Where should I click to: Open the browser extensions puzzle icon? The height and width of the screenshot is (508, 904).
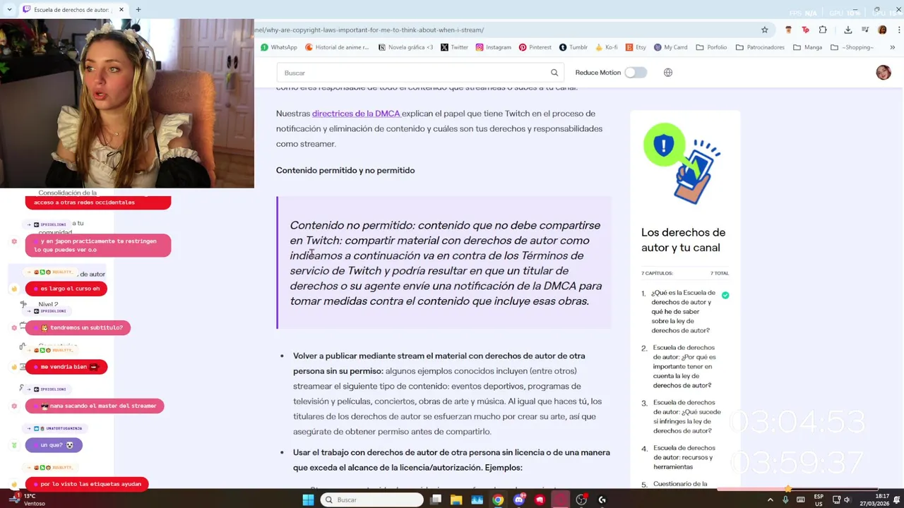click(x=823, y=30)
